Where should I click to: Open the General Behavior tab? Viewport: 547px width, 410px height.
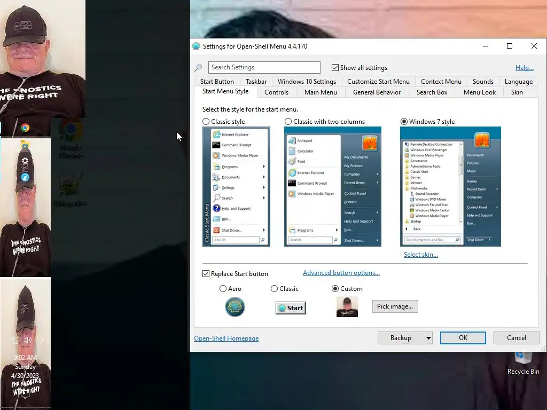click(x=377, y=92)
